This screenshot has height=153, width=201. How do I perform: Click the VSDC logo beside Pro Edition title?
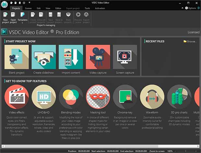click(4, 32)
